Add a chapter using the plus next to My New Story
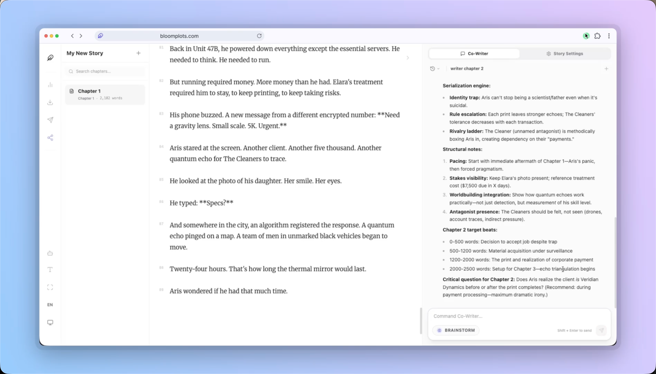This screenshot has height=374, width=656. pyautogui.click(x=138, y=53)
